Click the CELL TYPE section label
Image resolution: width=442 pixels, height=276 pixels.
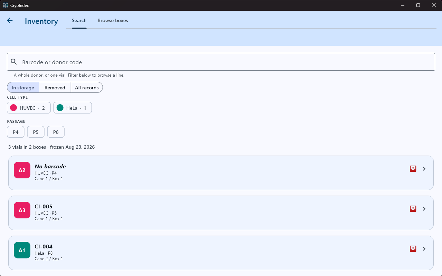pos(17,97)
